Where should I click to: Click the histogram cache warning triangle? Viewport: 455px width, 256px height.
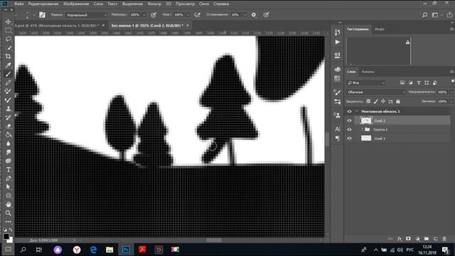[x=407, y=43]
